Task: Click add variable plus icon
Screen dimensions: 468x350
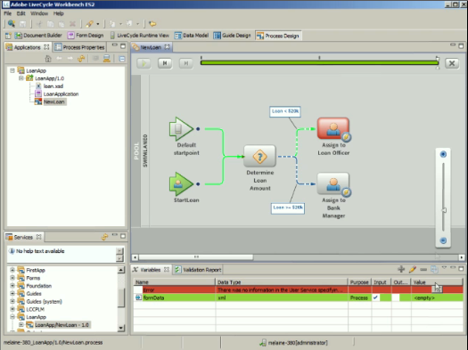Action: [401, 269]
